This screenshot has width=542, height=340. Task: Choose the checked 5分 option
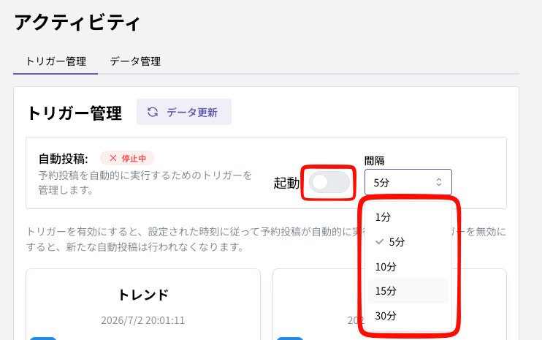[408, 242]
